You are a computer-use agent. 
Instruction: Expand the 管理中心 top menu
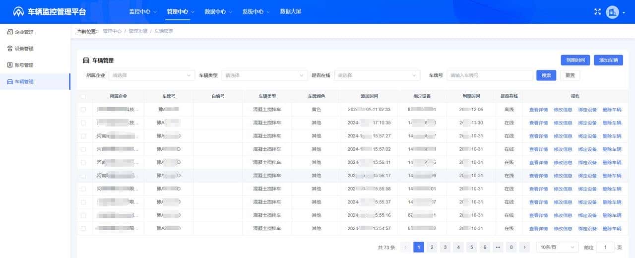[181, 11]
